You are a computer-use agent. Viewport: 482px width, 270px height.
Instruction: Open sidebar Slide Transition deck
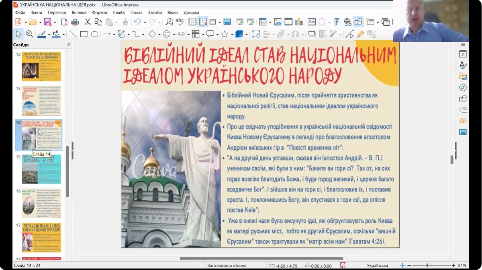463,110
